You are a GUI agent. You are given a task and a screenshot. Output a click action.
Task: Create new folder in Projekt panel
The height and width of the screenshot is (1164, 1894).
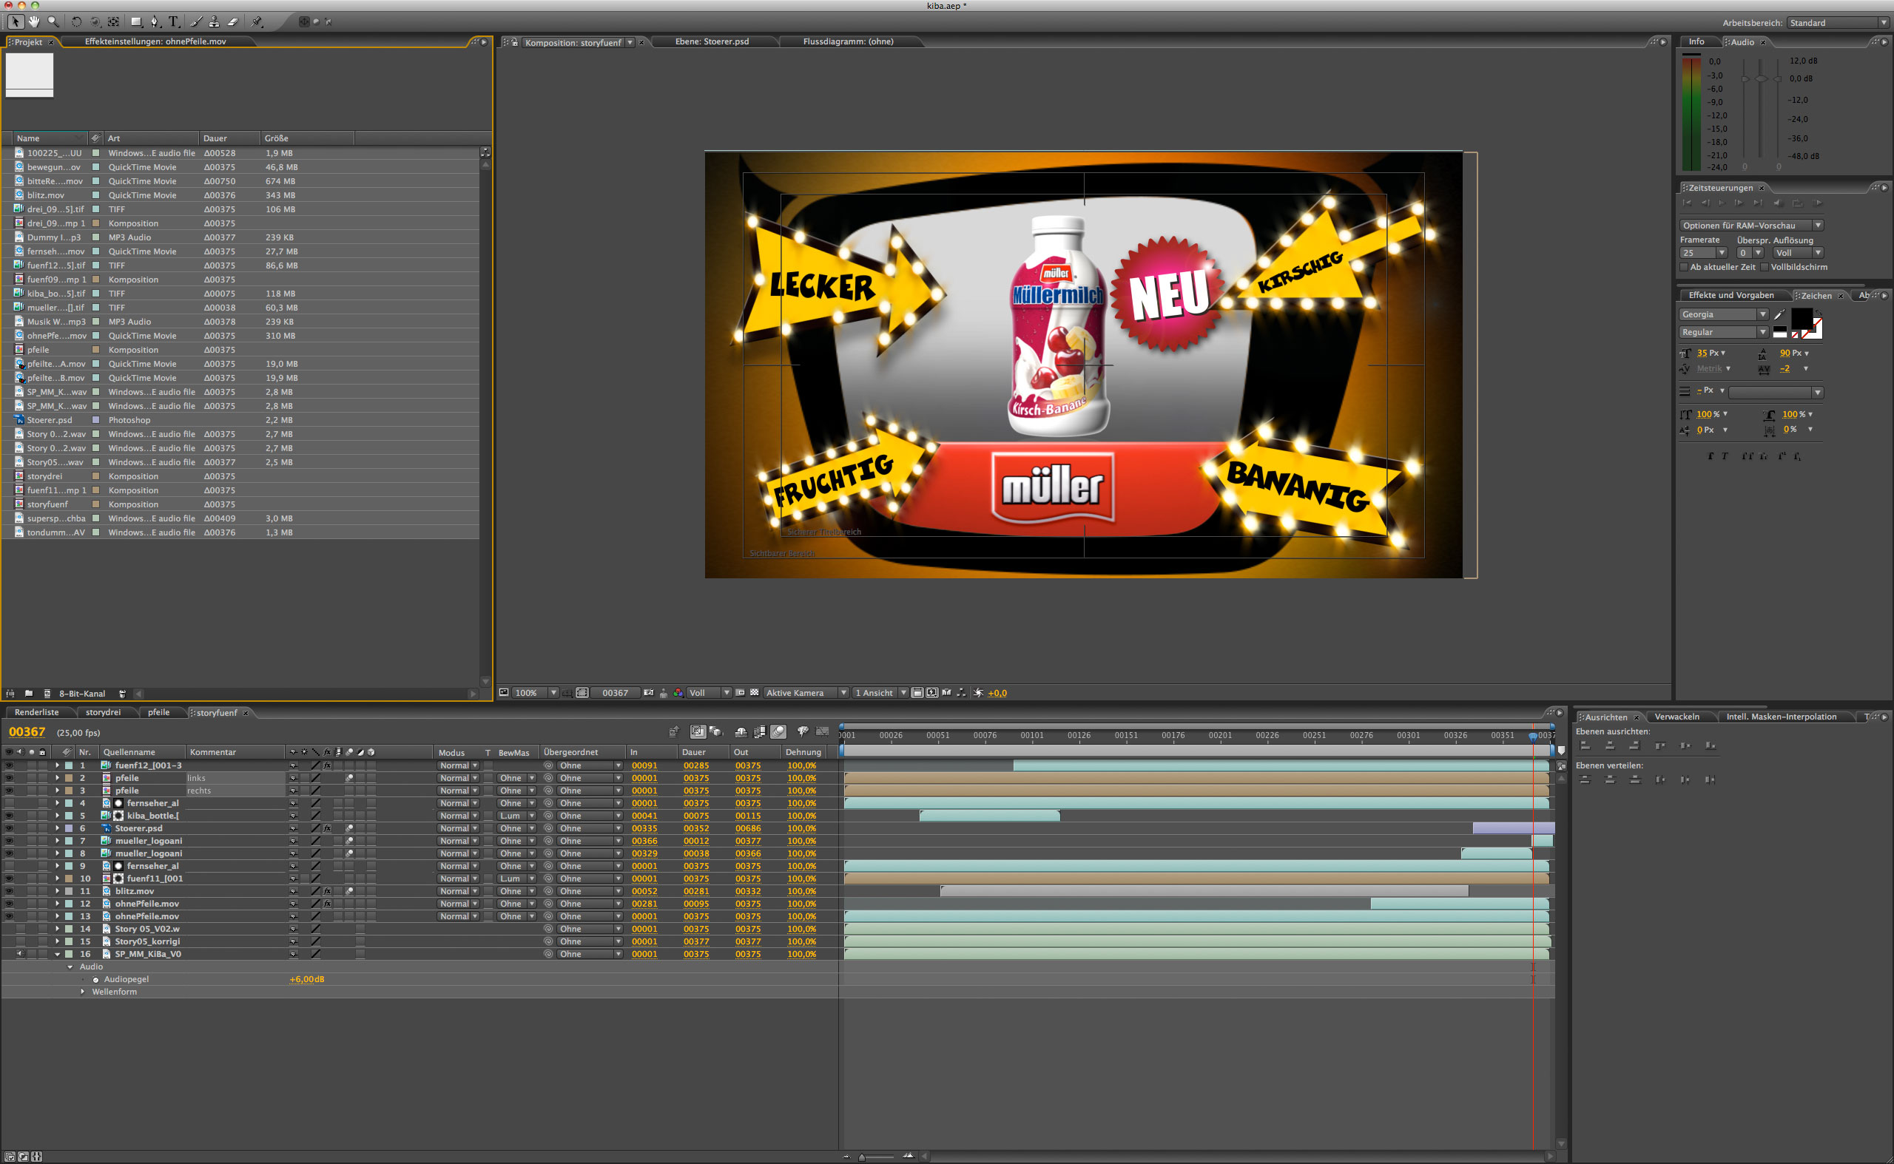point(29,694)
